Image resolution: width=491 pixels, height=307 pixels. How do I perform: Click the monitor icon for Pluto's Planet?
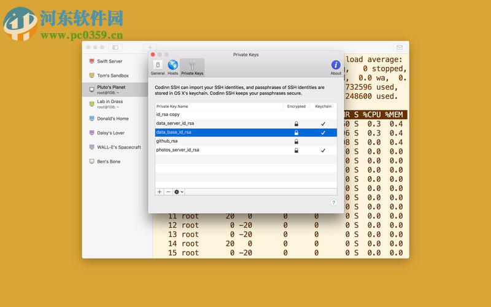[x=91, y=90]
